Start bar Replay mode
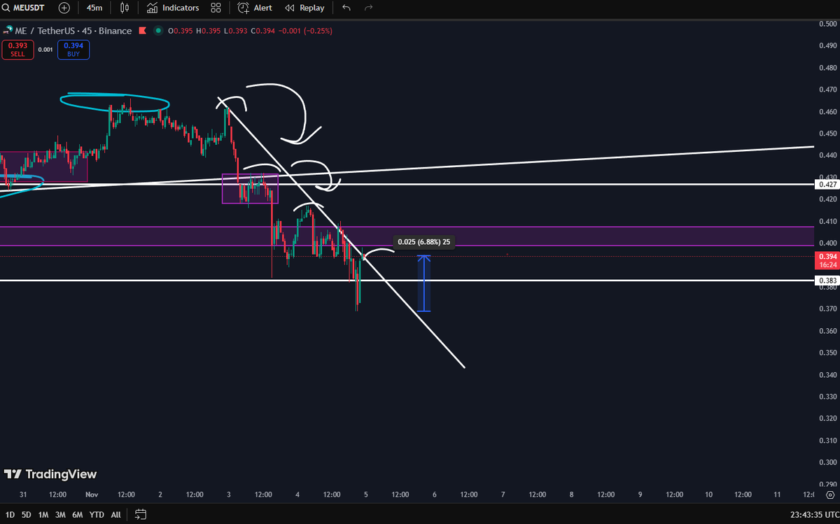Image resolution: width=840 pixels, height=524 pixels. tap(304, 8)
